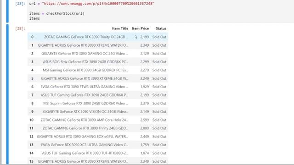
Task: Select ZOTAC GAMING RTX 3090 AMP Core Holo title
Action: [x=85, y=120]
